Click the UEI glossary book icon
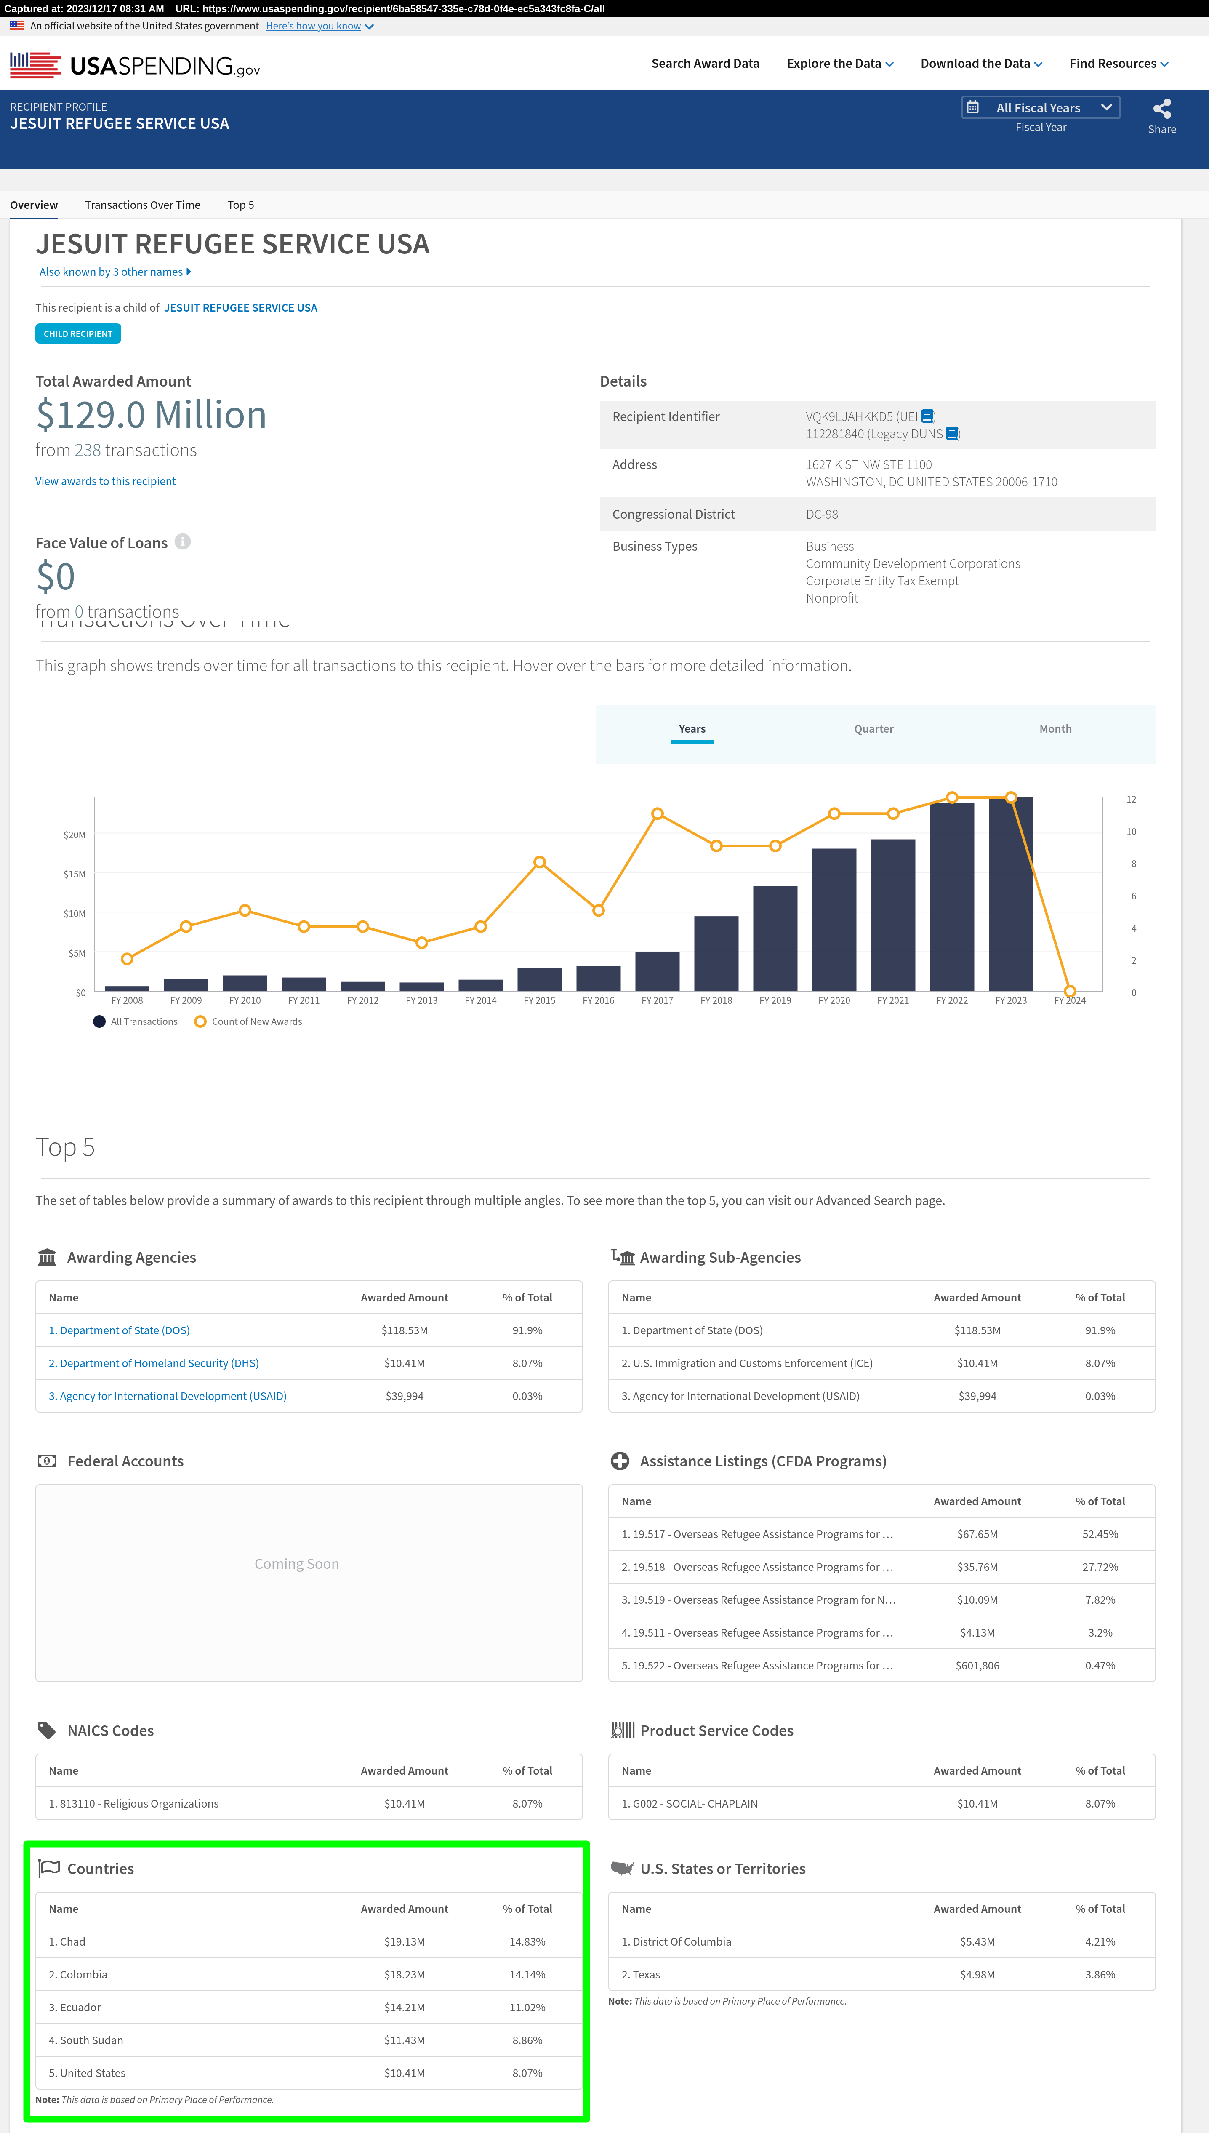This screenshot has height=2133, width=1209. [927, 416]
